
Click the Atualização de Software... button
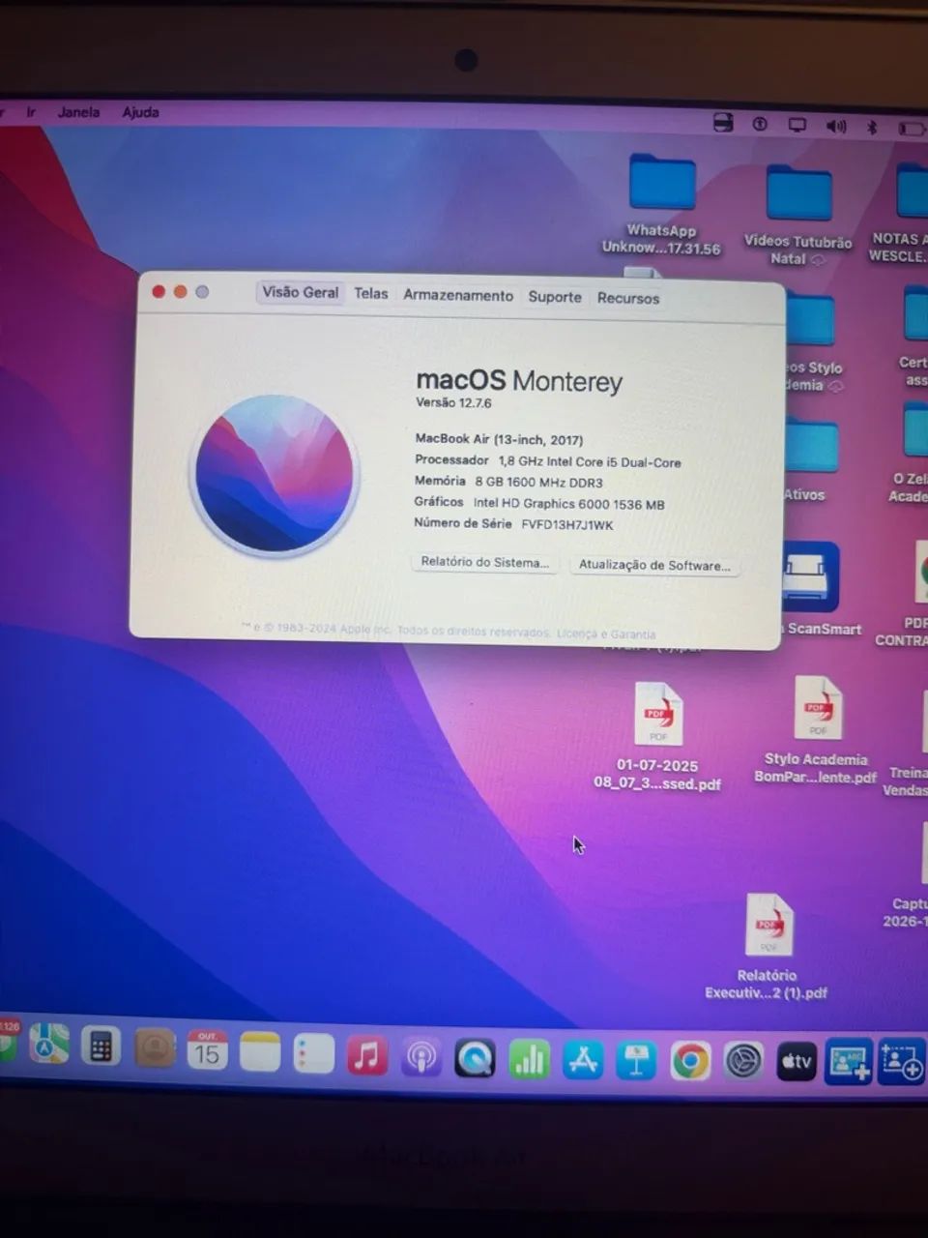654,565
